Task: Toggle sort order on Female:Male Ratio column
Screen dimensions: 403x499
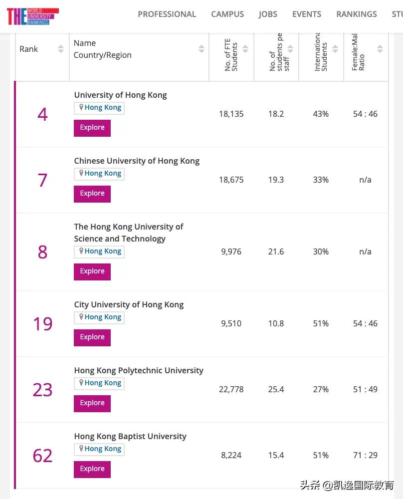Action: coord(380,49)
